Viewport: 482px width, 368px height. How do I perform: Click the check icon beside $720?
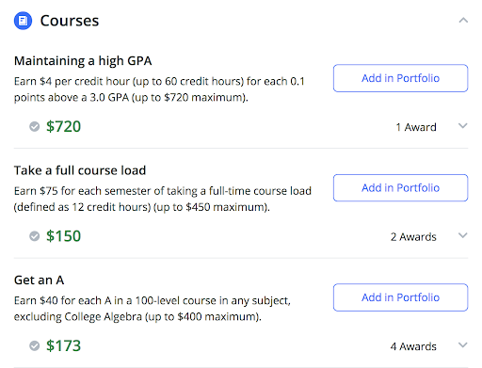point(35,126)
